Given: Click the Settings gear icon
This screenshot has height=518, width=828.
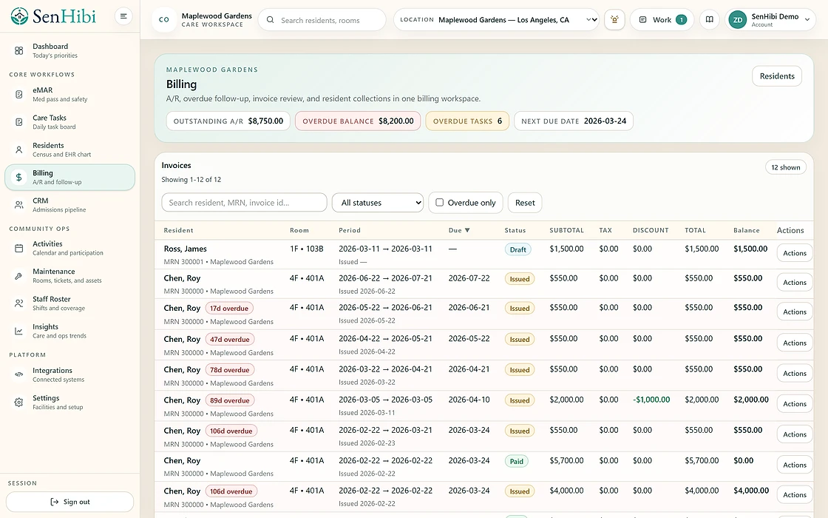Looking at the screenshot, I should point(19,403).
